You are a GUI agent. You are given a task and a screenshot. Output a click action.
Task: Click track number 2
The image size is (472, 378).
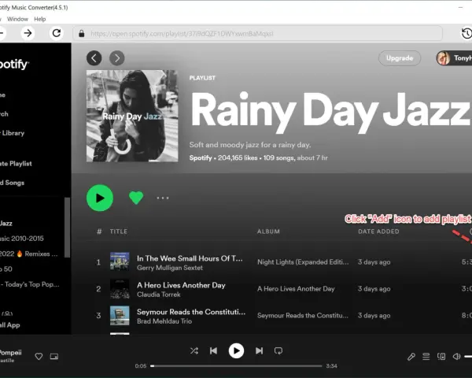pos(98,289)
